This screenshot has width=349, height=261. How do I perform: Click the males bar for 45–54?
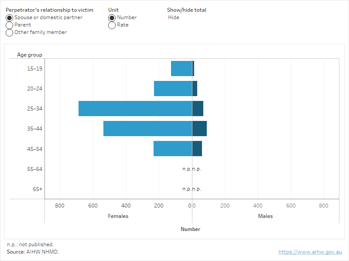197,149
